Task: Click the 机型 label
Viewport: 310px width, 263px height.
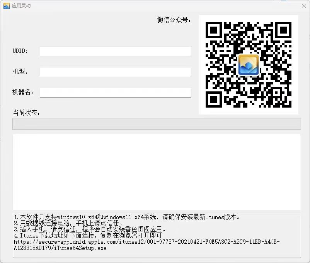Action: coord(20,72)
